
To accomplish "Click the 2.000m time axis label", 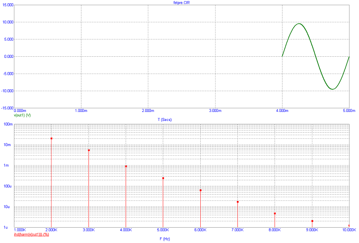I will coord(148,111).
